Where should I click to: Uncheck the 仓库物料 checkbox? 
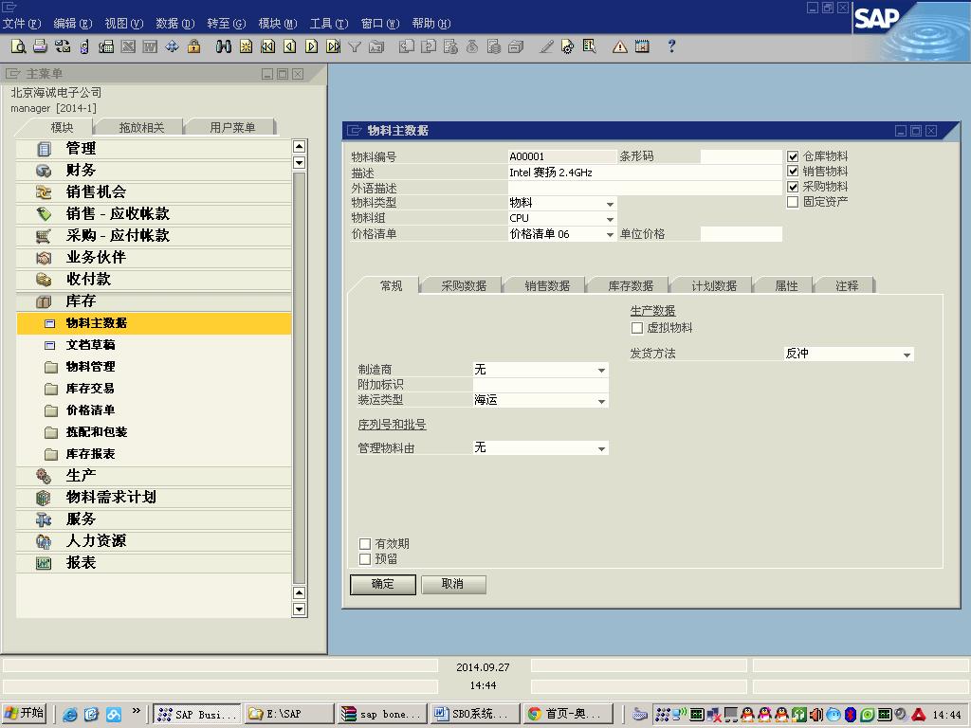pyautogui.click(x=793, y=156)
